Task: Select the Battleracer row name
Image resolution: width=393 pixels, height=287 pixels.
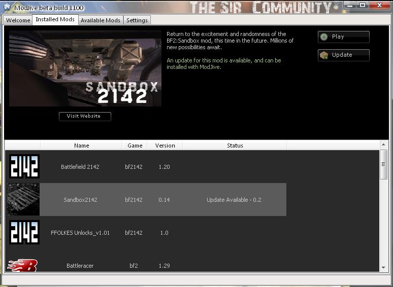Action: (x=80, y=266)
